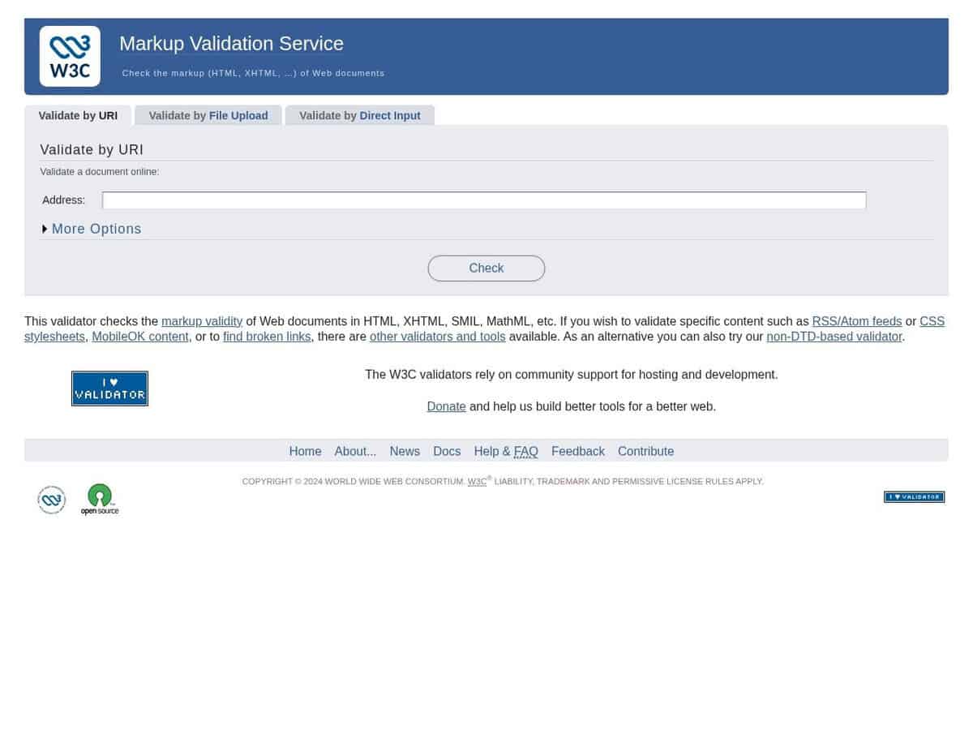The image size is (973, 730).
Task: Open Help & FAQ in the footer menu
Action: point(506,451)
